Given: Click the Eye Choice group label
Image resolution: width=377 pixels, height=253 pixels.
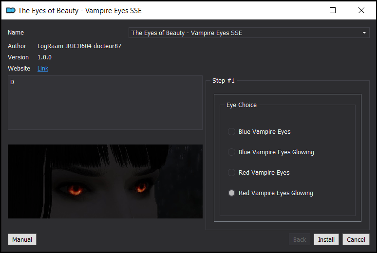Looking at the screenshot, I should [x=242, y=105].
